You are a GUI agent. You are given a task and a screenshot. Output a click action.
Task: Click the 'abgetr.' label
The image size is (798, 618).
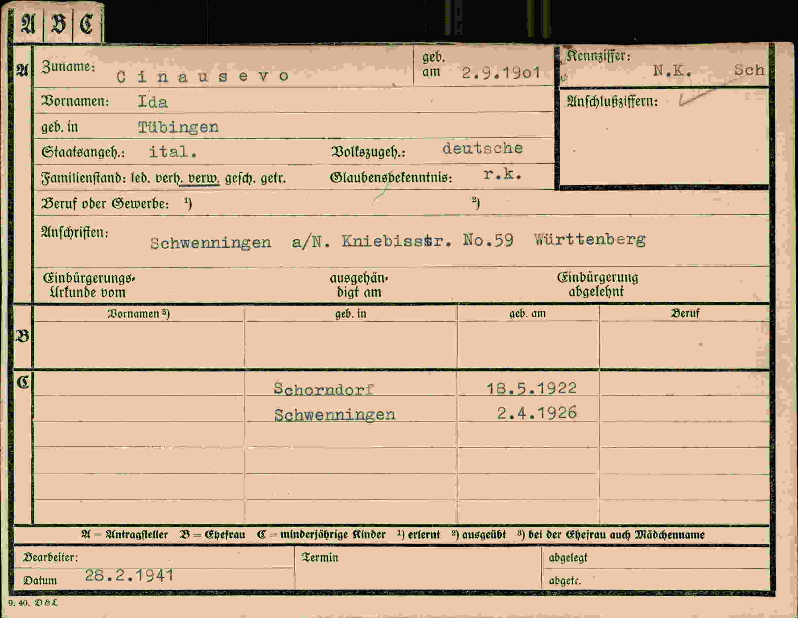pyautogui.click(x=564, y=581)
